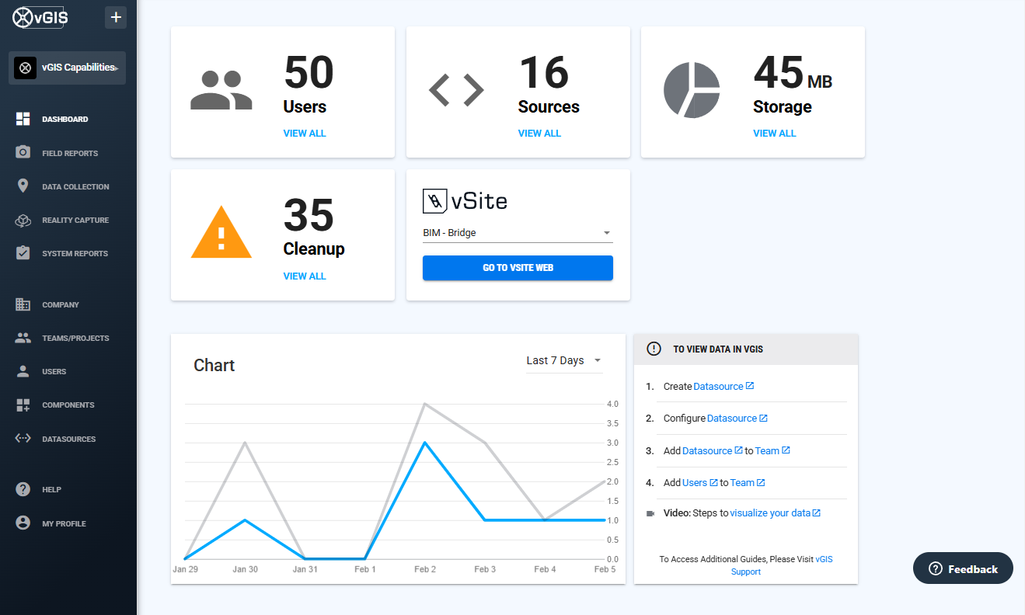Click the Sources card angle-brackets icon
The width and height of the screenshot is (1025, 615).
coord(456,90)
